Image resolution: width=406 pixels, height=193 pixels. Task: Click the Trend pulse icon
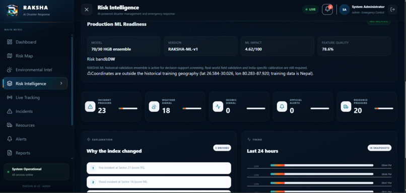coord(249,140)
